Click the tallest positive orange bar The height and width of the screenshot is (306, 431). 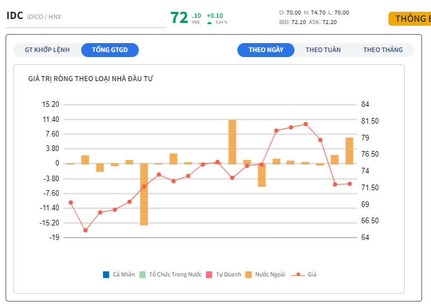pos(232,142)
